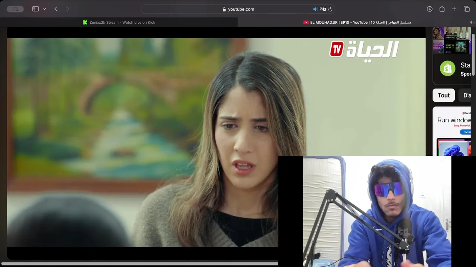Click the youtube.com address bar
Viewport: 476px width, 267px height.
[x=238, y=9]
